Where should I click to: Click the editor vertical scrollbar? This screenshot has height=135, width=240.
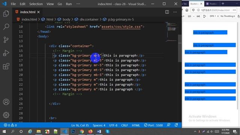(180, 48)
